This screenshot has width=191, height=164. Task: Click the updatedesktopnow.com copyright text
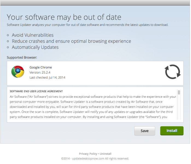pos(95,159)
